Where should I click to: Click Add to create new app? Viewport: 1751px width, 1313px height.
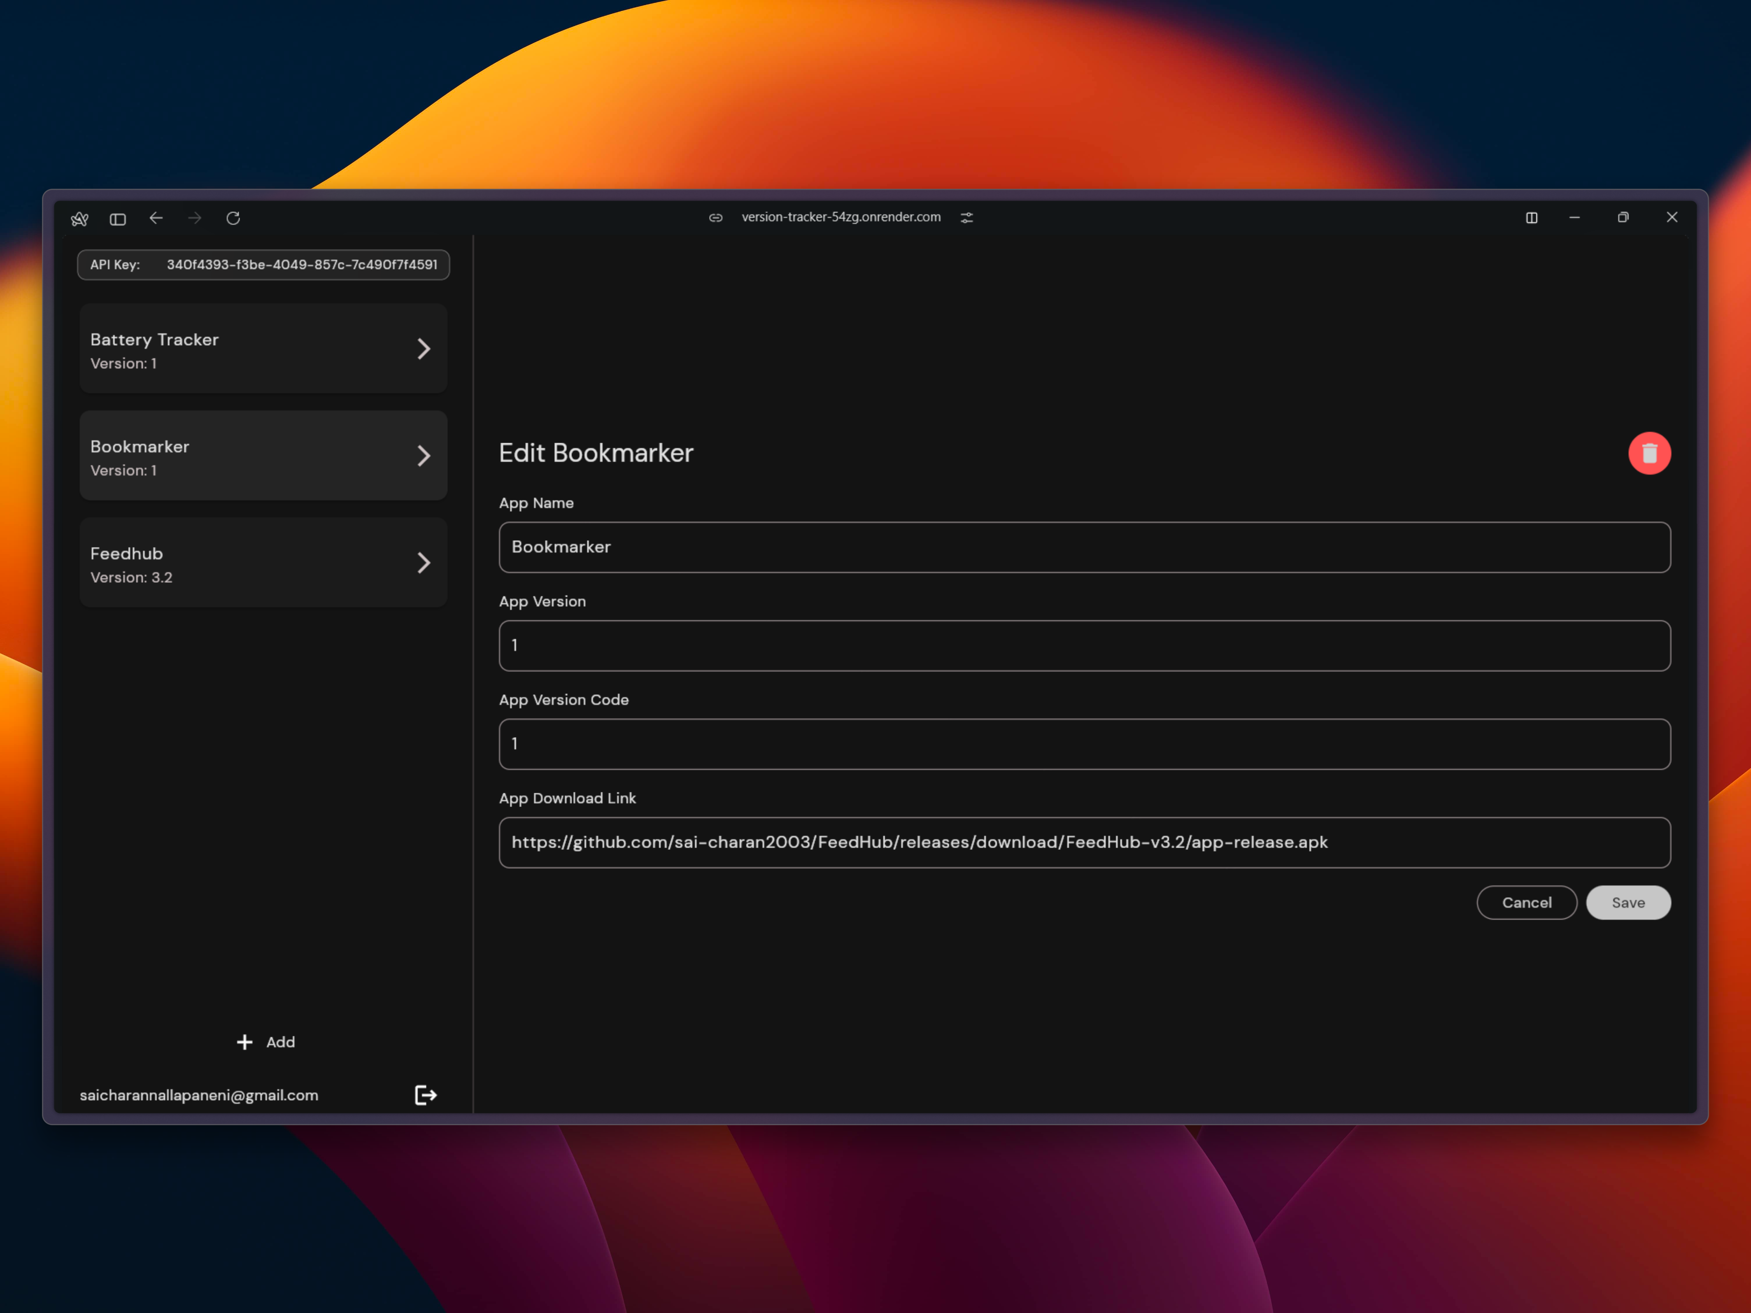[266, 1042]
